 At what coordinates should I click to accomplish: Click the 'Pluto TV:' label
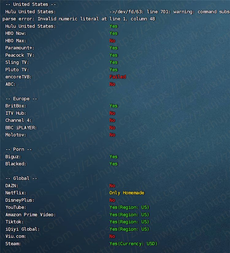coord(17,70)
